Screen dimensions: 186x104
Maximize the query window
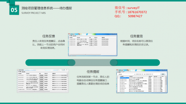163,70
